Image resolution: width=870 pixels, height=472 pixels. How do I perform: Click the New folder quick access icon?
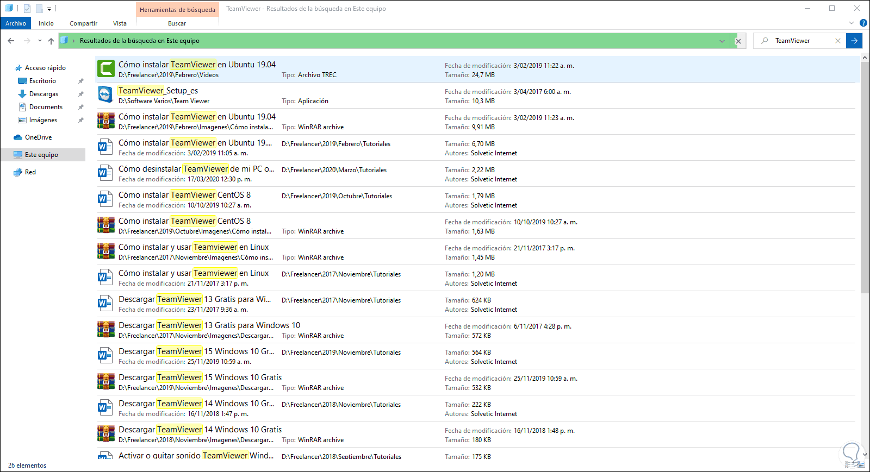[x=39, y=9]
